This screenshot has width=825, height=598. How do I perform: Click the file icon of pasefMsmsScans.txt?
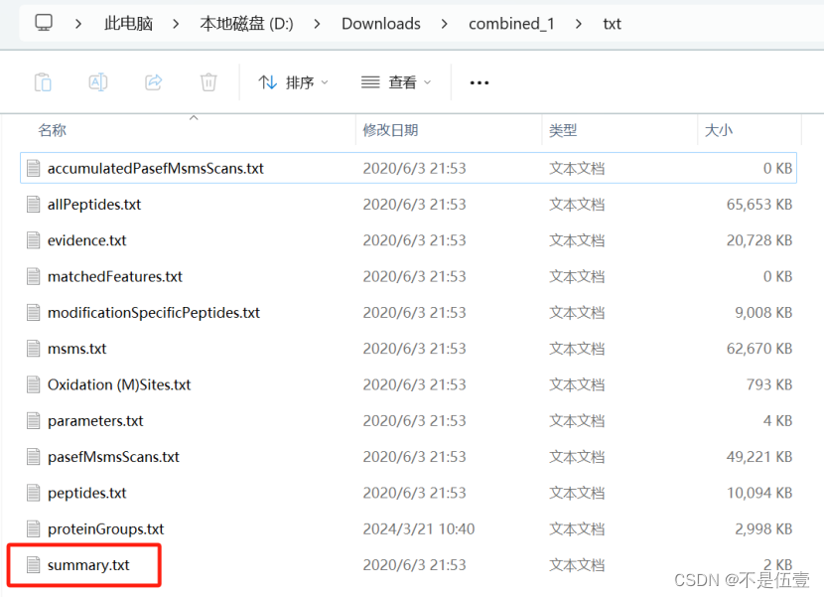pos(33,457)
